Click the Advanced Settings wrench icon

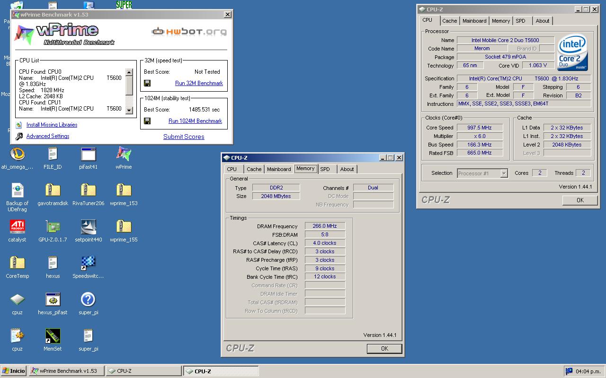[x=19, y=136]
